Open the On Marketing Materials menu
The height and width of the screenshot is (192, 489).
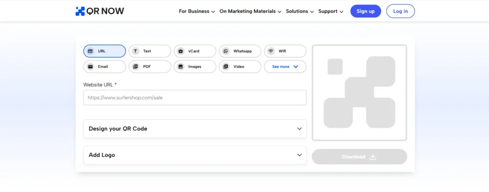click(x=250, y=11)
